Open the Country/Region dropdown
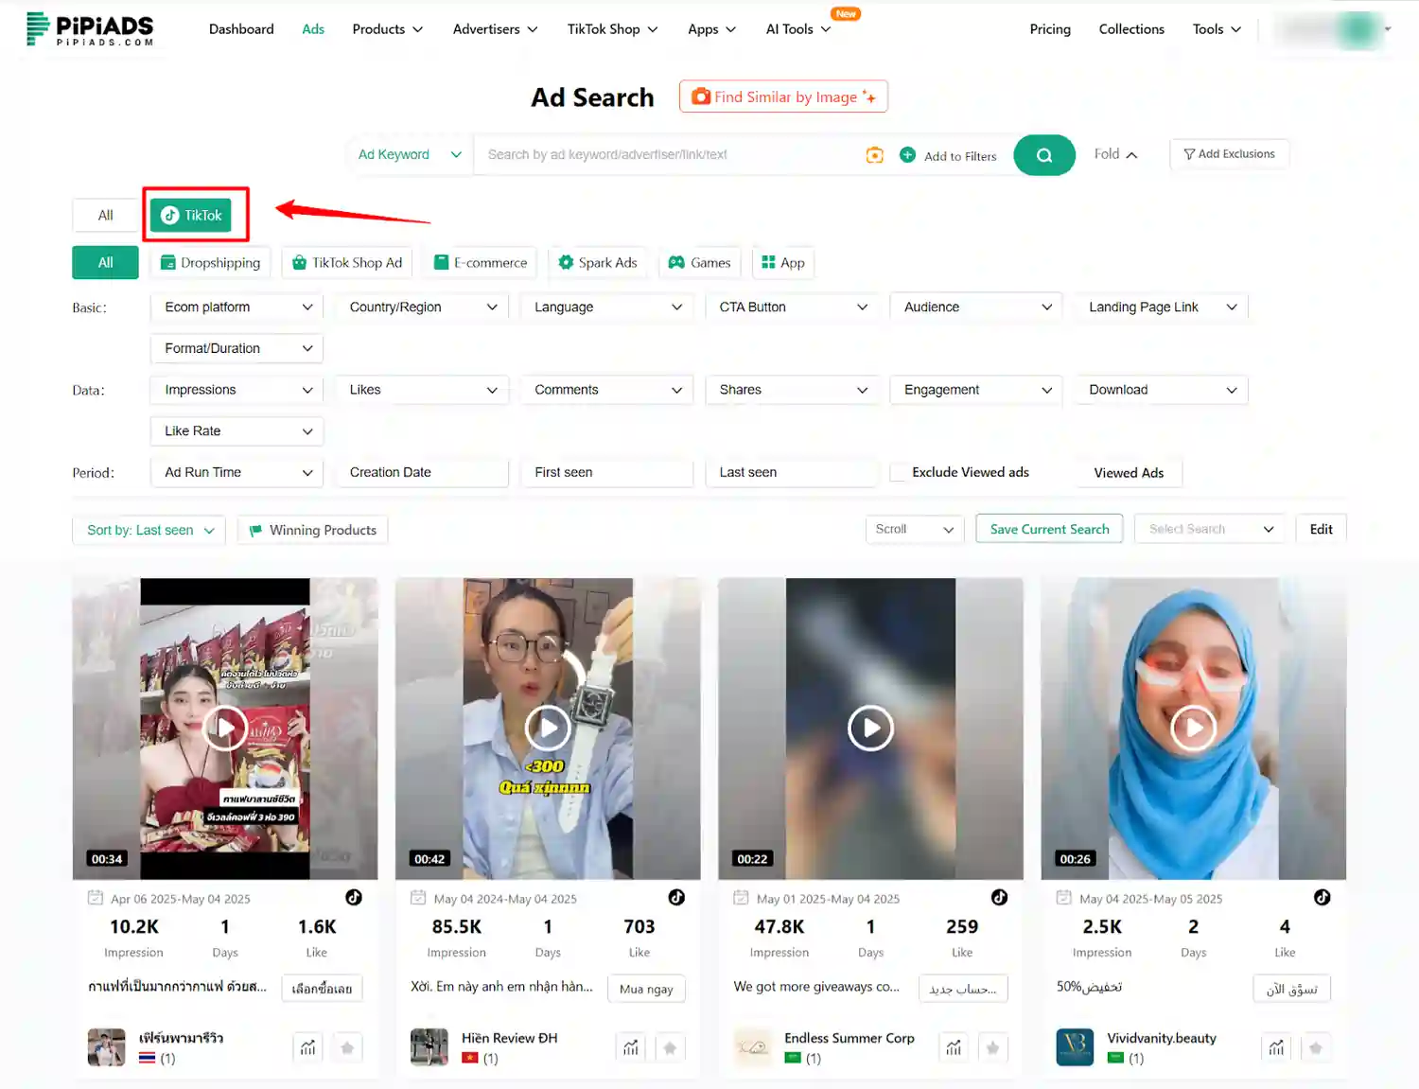Viewport: 1419px width, 1089px height. 421,307
